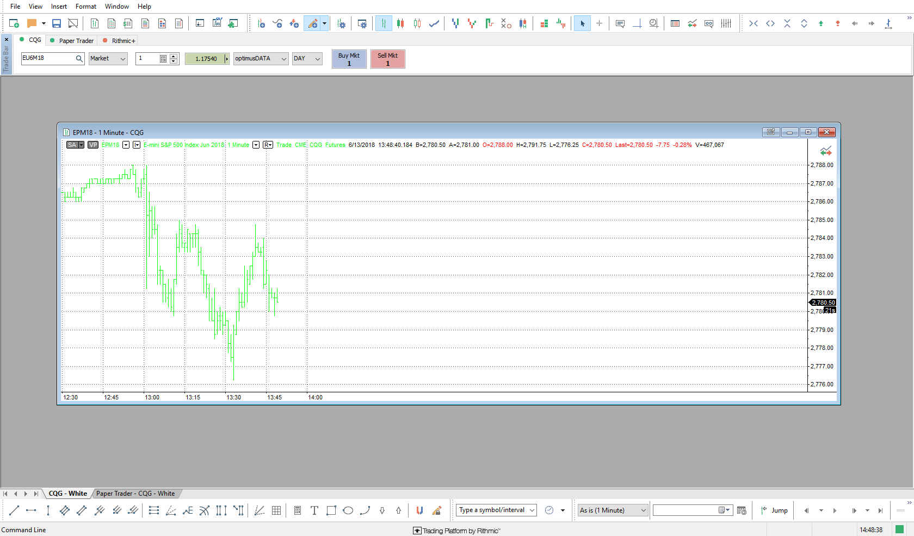
Task: Switch chart to filled candlestick style
Action: point(401,23)
